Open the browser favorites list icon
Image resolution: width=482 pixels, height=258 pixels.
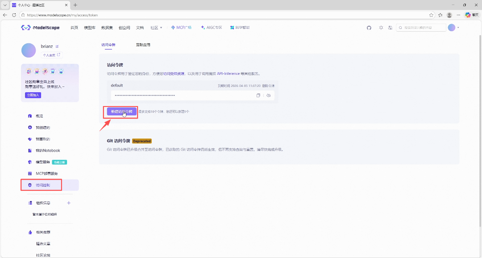[x=440, y=15]
